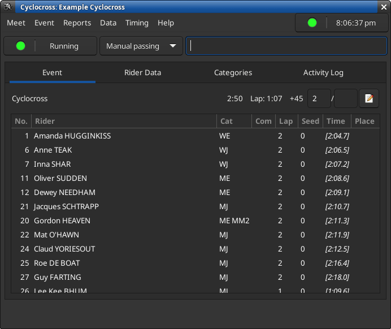Click the ME MM2 category cell
Screen dimensions: 391x329
(234, 221)
